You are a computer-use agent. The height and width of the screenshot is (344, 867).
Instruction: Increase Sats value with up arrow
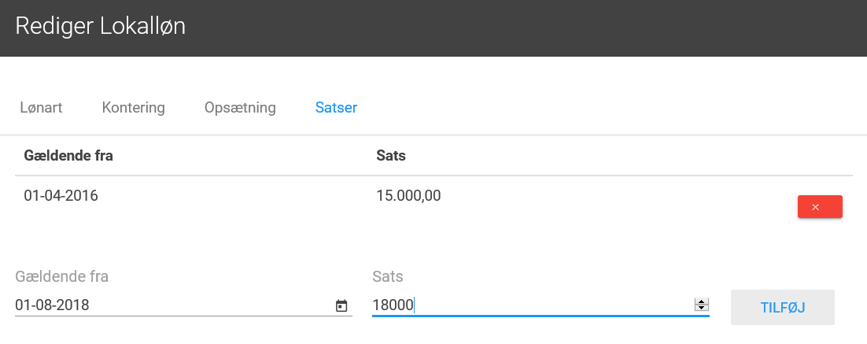[x=701, y=301]
